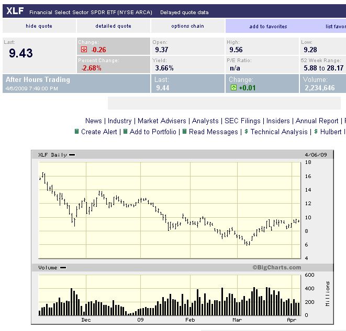Image resolution: width=346 pixels, height=331 pixels.
Task: Click the Apr label on chart axis
Action: [292, 320]
